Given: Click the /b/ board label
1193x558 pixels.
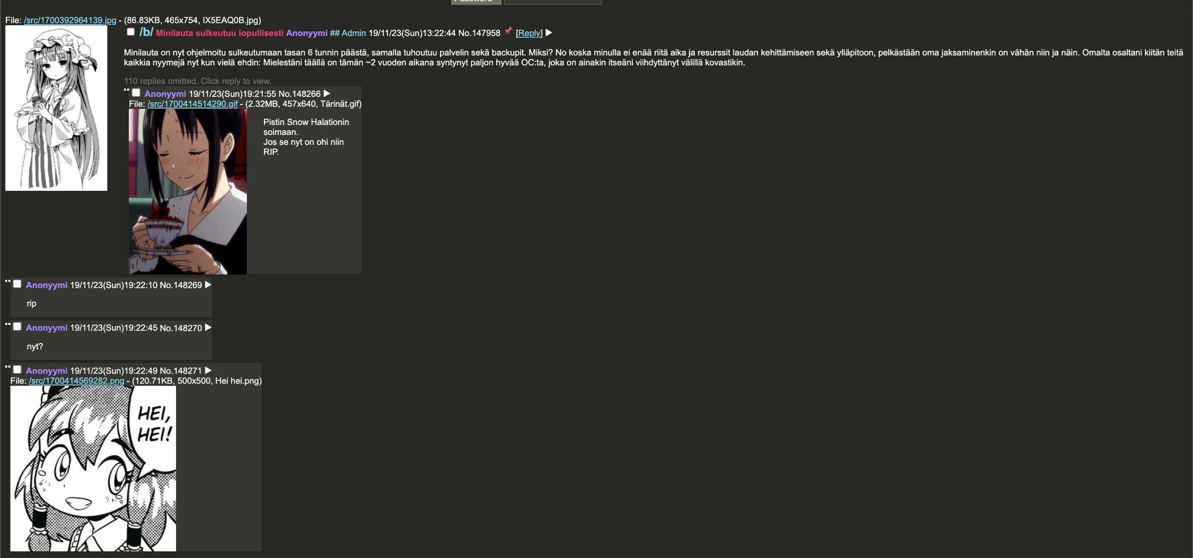Looking at the screenshot, I should [146, 32].
